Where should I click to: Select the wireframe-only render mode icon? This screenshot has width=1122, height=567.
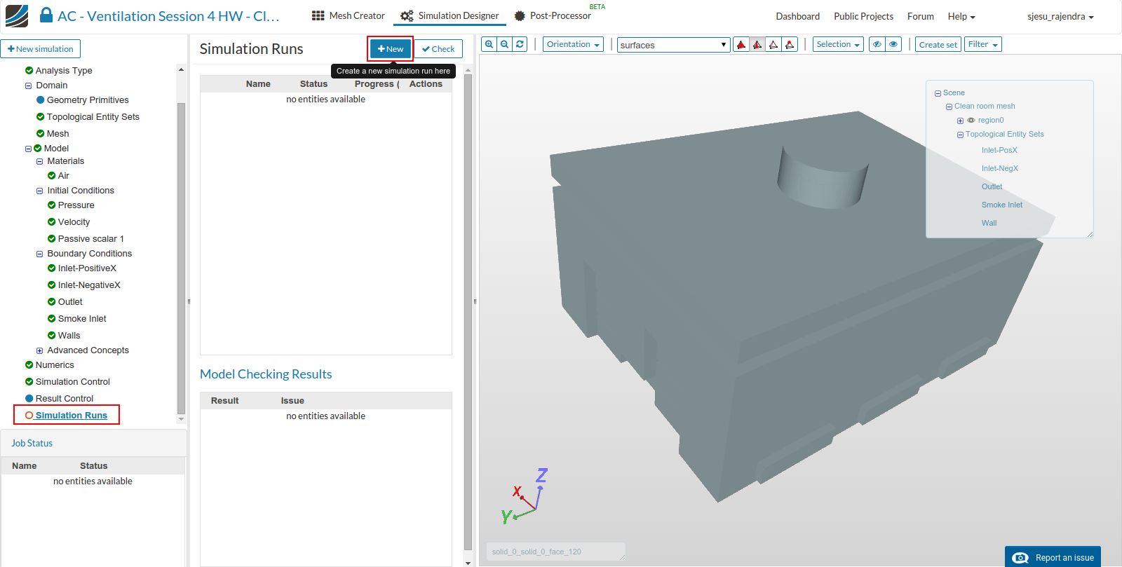773,45
